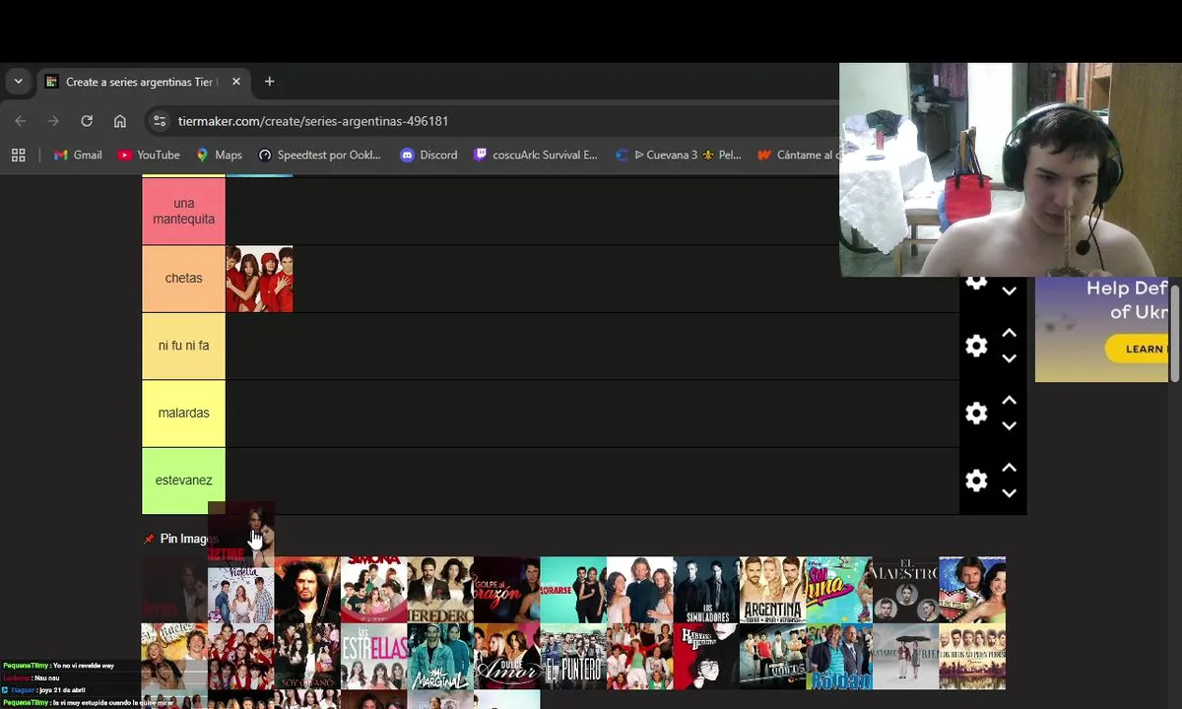Click the chetas tier label
Image resolution: width=1182 pixels, height=709 pixels.
tap(183, 279)
